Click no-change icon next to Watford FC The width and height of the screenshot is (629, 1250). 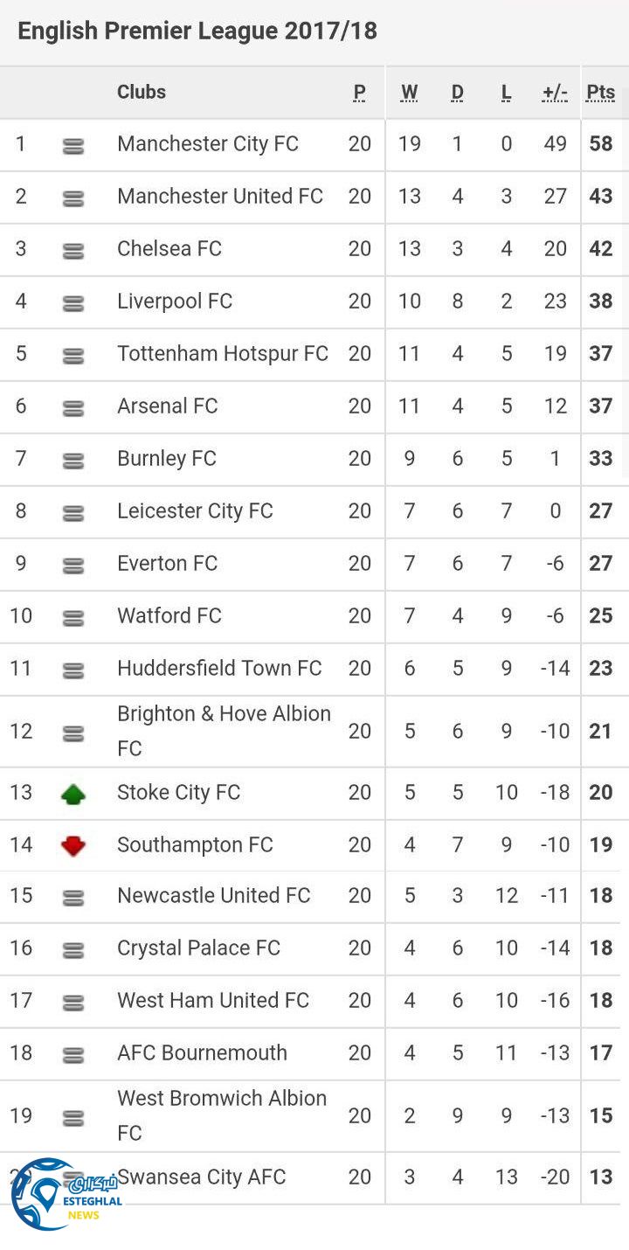pyautogui.click(x=73, y=618)
